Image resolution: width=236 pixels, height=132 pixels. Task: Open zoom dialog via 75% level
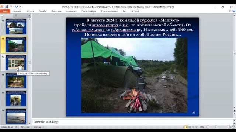coord(202,127)
